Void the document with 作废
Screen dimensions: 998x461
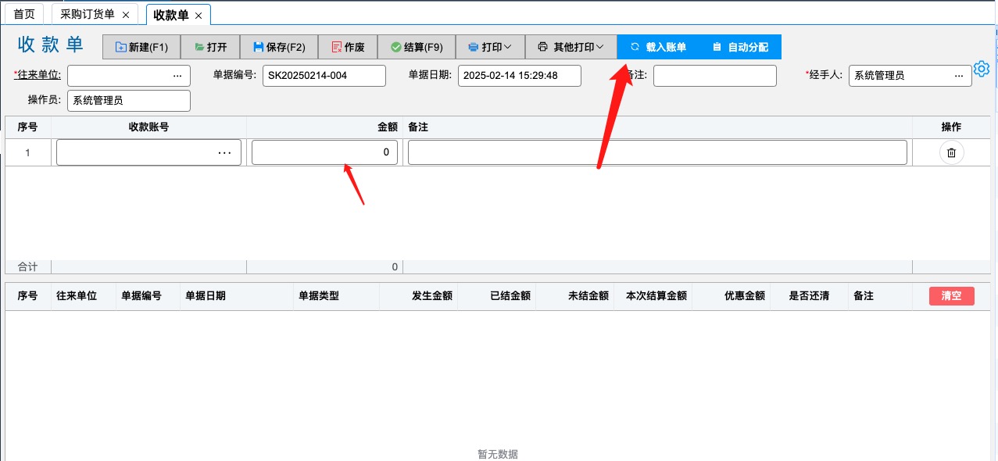tap(348, 47)
